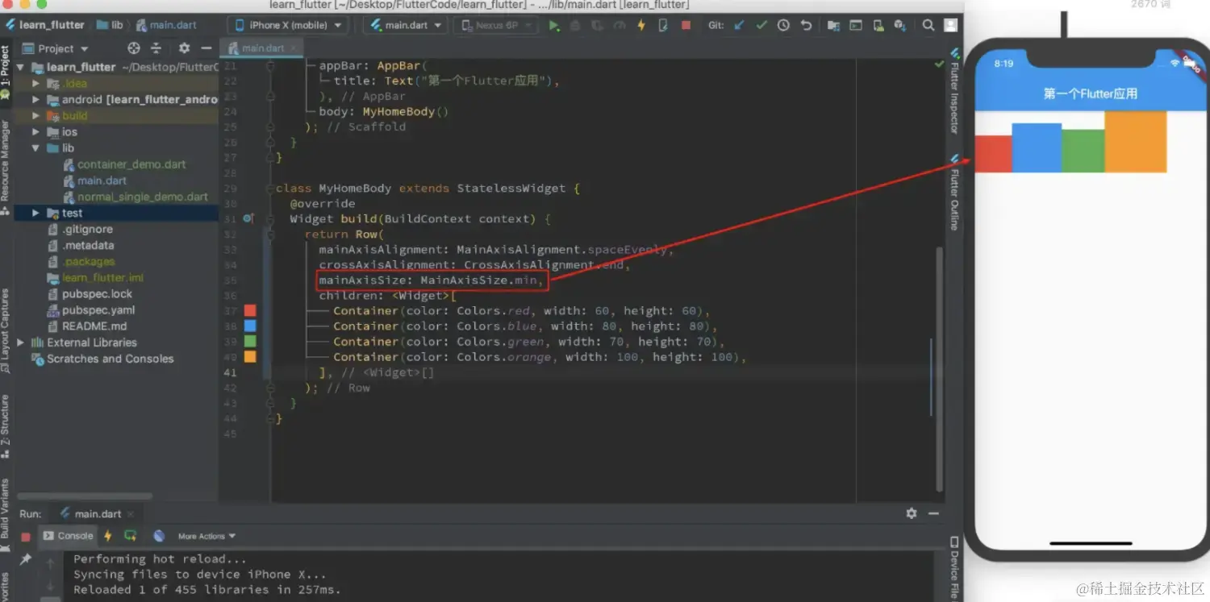Click the locate target icon in Project panel
The image size is (1210, 602).
134,48
